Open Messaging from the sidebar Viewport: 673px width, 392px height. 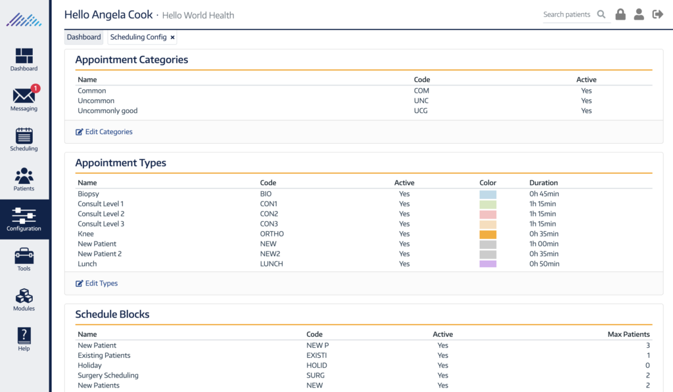(x=24, y=100)
